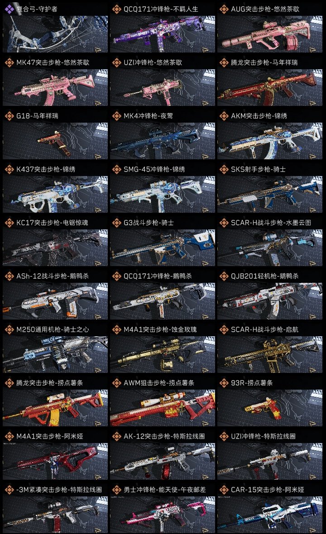Click the rarity icon beside 93R-捞点薯条
The height and width of the screenshot is (534, 326).
pos(224,383)
